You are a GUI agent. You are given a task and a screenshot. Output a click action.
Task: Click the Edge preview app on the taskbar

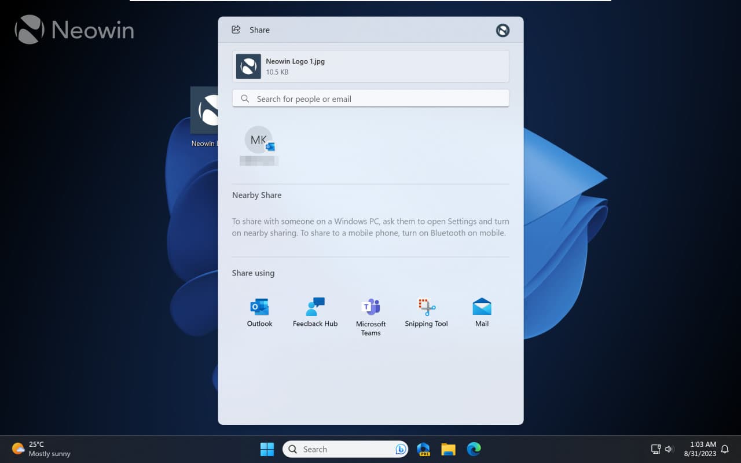tap(423, 449)
